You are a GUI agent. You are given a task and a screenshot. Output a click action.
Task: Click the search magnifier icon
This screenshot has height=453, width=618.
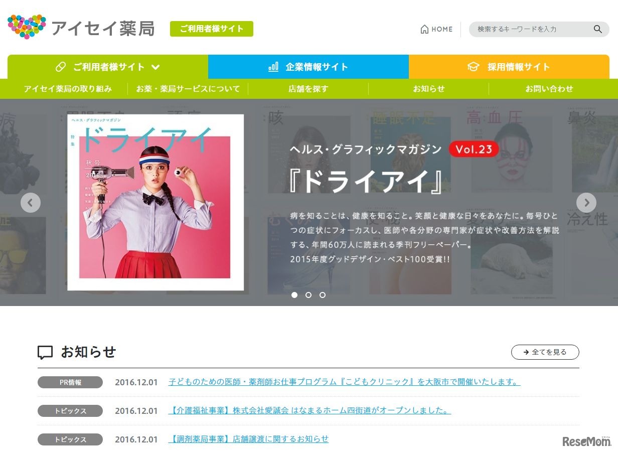[597, 29]
